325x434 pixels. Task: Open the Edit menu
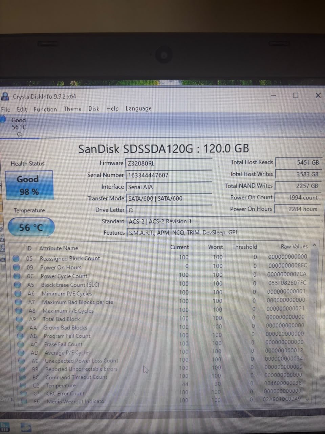click(x=22, y=109)
